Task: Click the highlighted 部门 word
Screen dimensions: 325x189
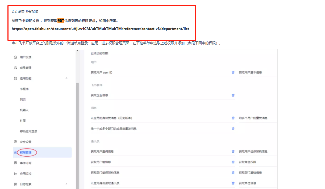Action: [x=61, y=21]
